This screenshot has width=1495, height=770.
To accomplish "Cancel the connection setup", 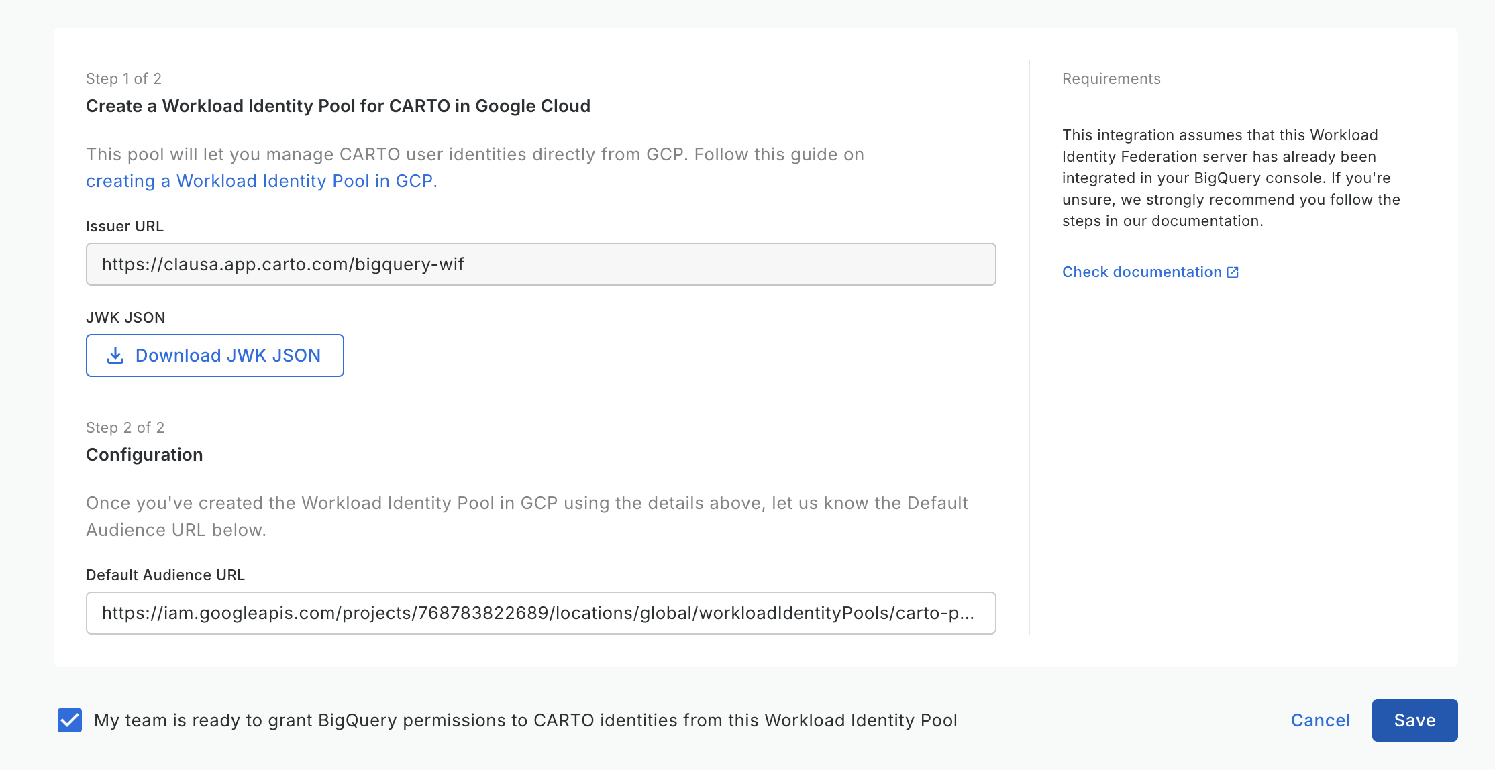I will tap(1320, 720).
